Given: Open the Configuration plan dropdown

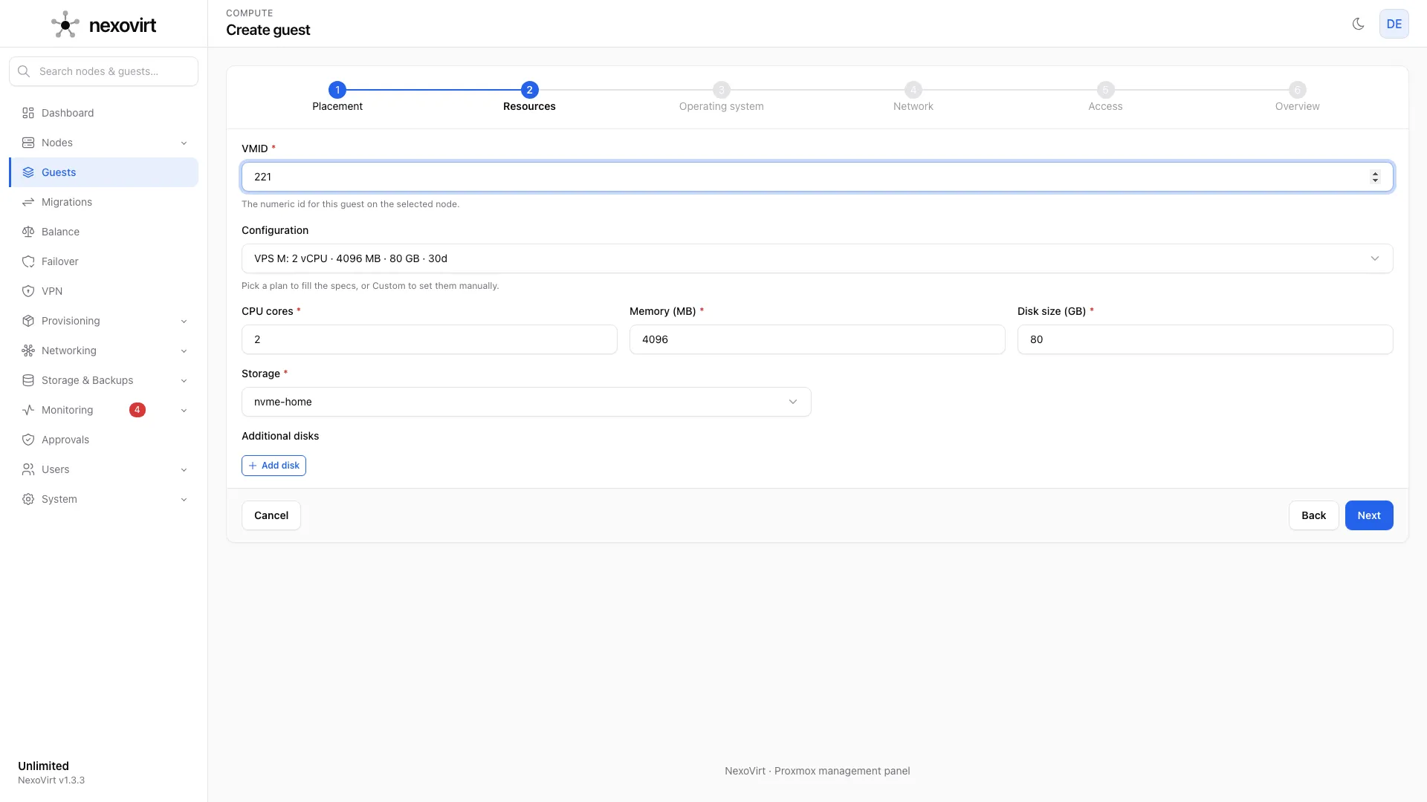Looking at the screenshot, I should 817,258.
